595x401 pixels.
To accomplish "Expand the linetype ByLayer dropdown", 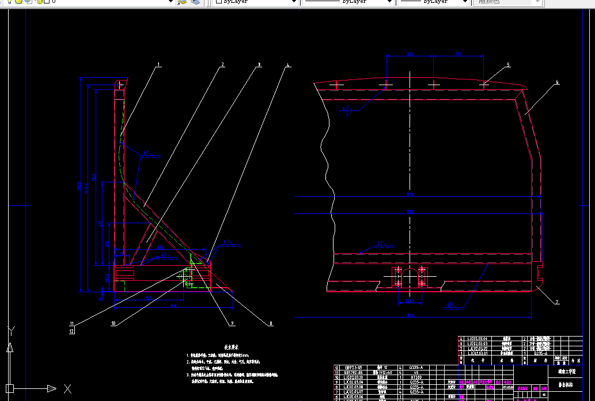I will (389, 2).
